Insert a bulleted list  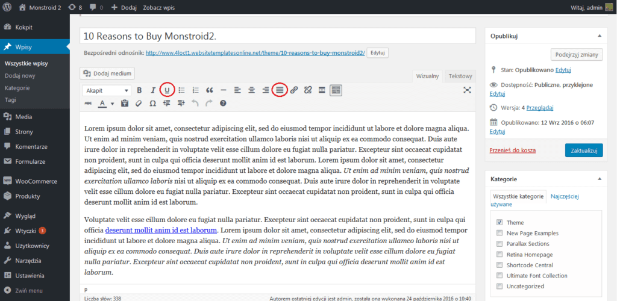pyautogui.click(x=181, y=90)
